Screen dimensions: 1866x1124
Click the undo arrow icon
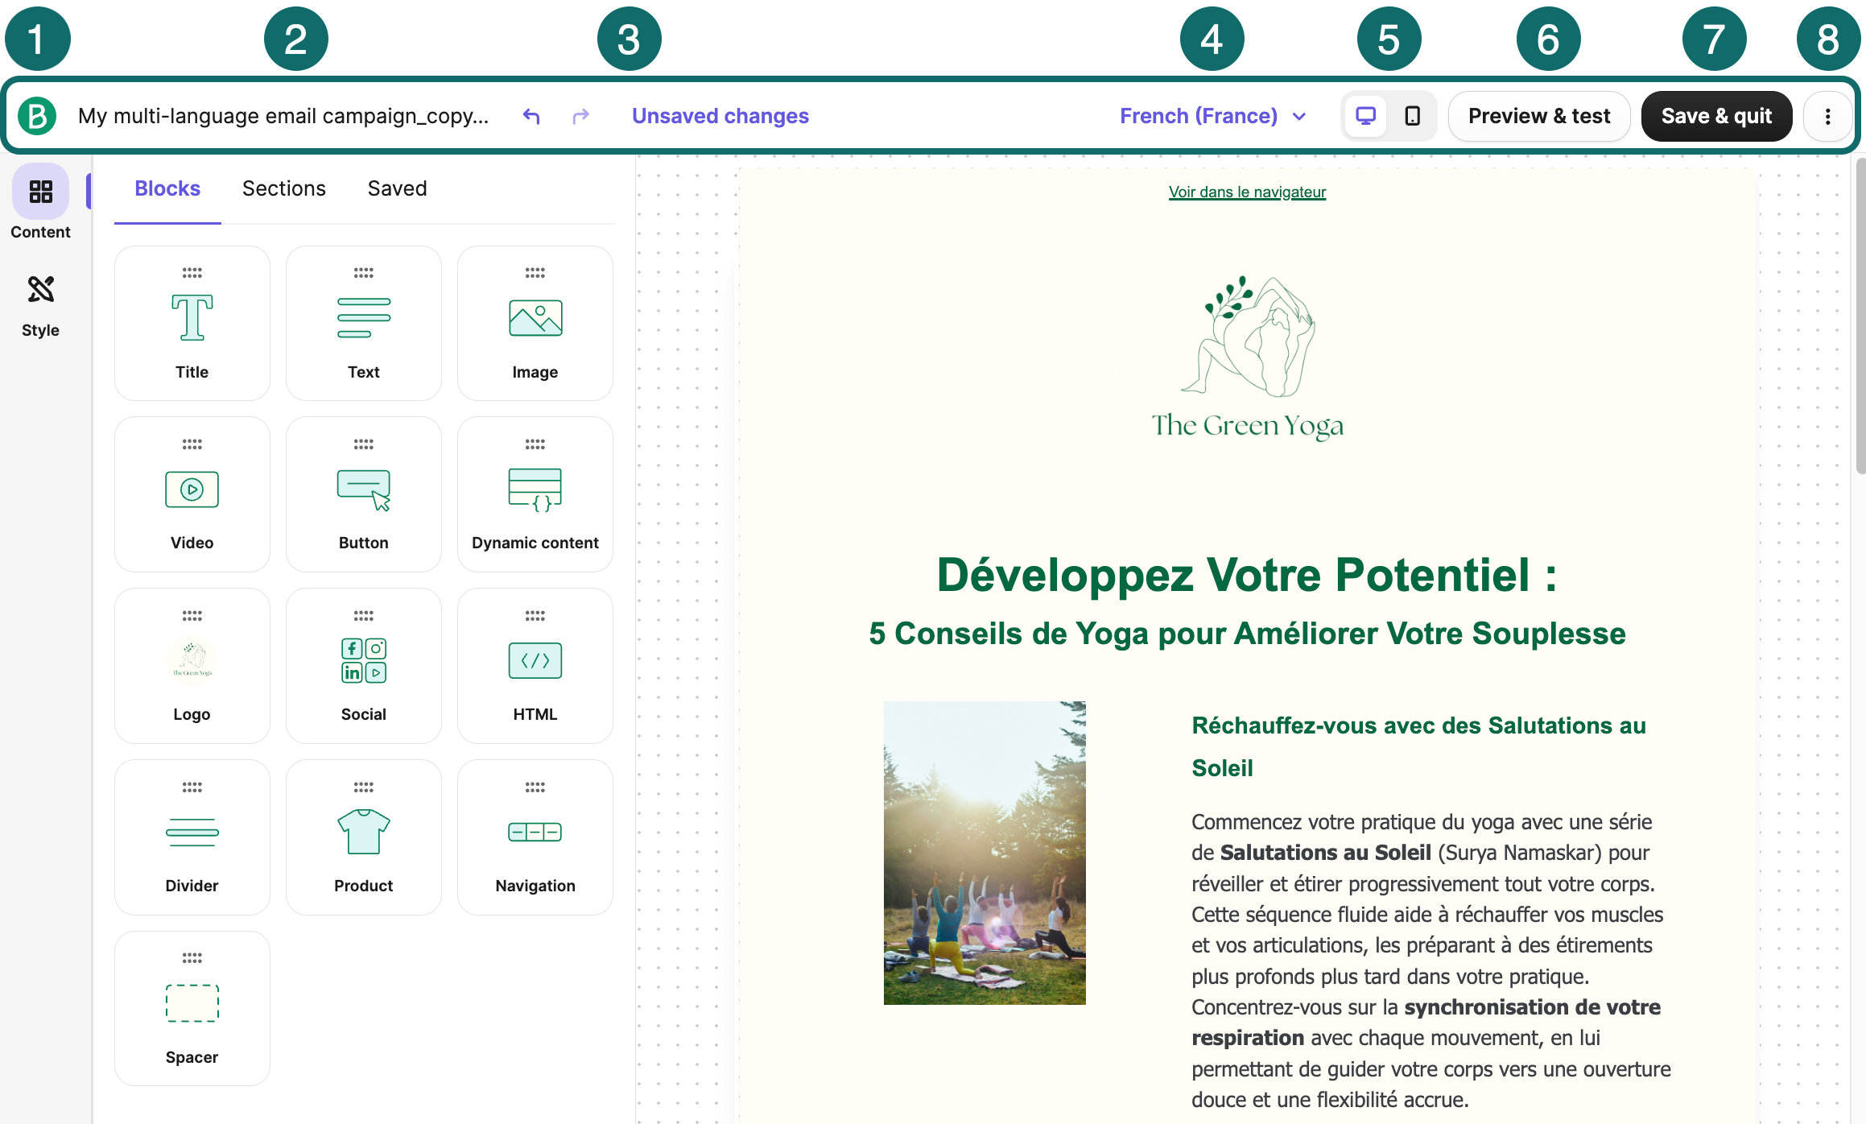pos(531,116)
